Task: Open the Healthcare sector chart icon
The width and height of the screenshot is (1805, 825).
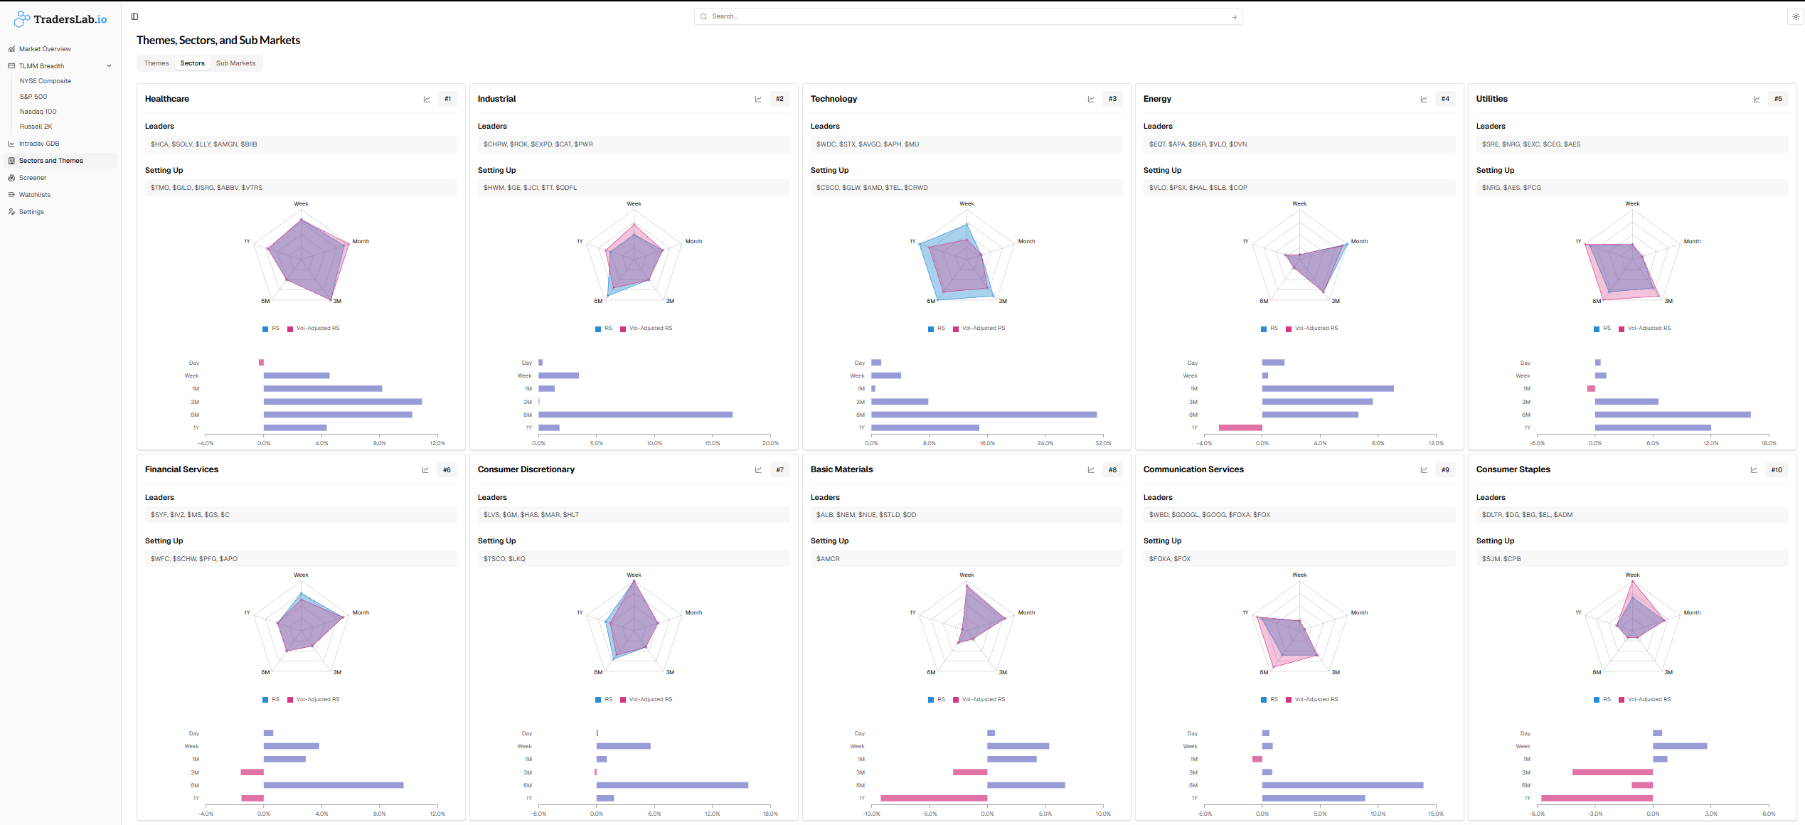Action: pos(427,99)
